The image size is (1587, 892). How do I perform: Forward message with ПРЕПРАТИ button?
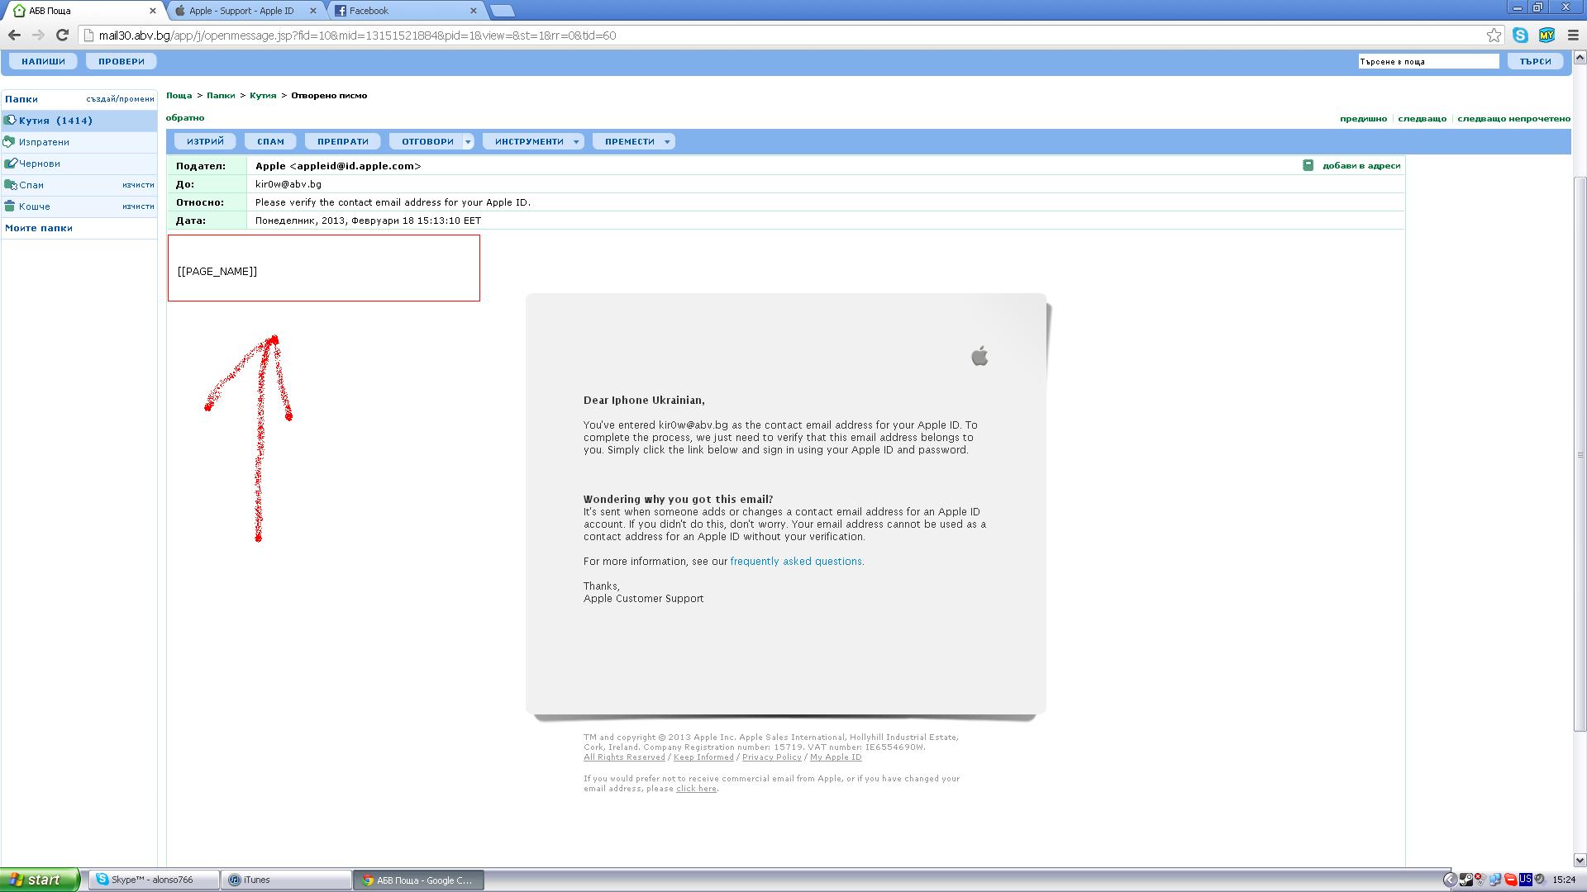pos(343,141)
